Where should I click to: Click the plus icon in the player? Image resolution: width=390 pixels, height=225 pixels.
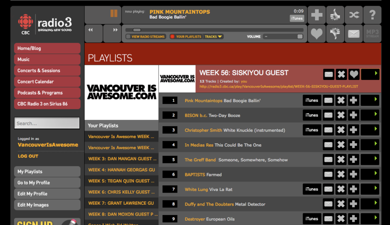(316, 15)
